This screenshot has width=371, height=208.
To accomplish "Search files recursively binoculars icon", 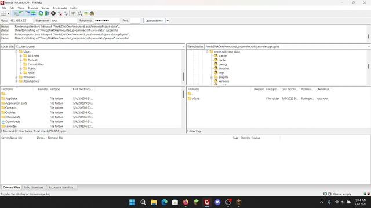I will [92, 13].
